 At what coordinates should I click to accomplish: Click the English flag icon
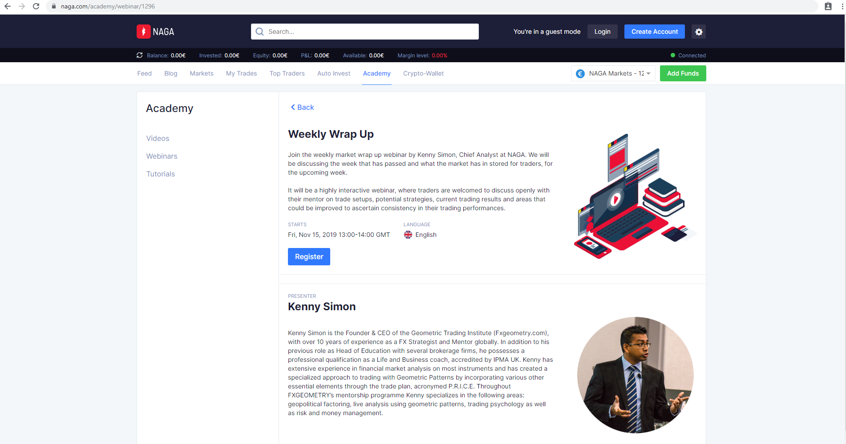pos(408,235)
